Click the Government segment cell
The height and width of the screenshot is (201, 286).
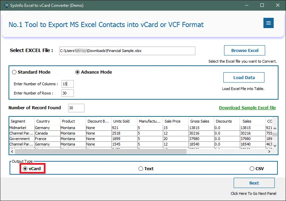pos(22,139)
